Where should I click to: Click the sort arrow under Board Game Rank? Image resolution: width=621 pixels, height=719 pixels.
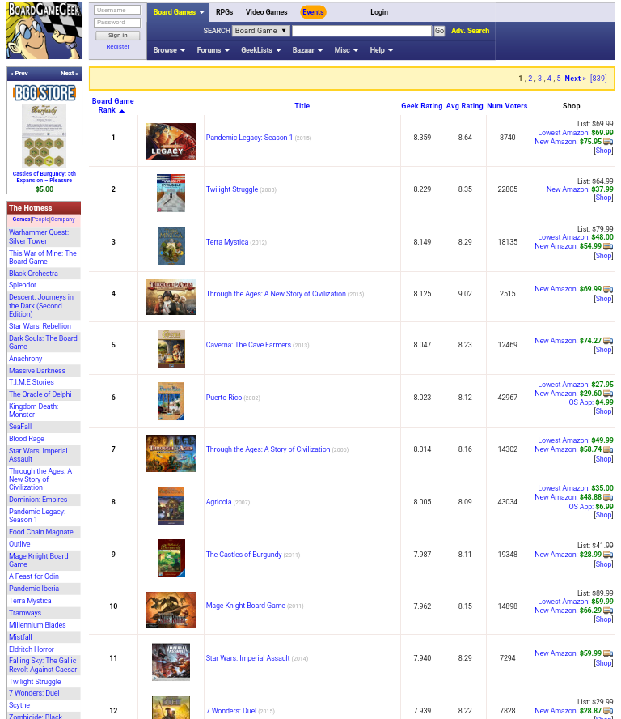(122, 110)
